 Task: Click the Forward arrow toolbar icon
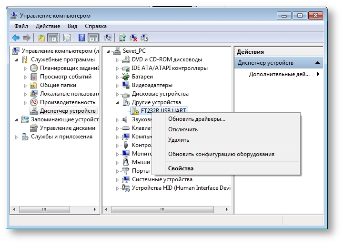pos(27,38)
